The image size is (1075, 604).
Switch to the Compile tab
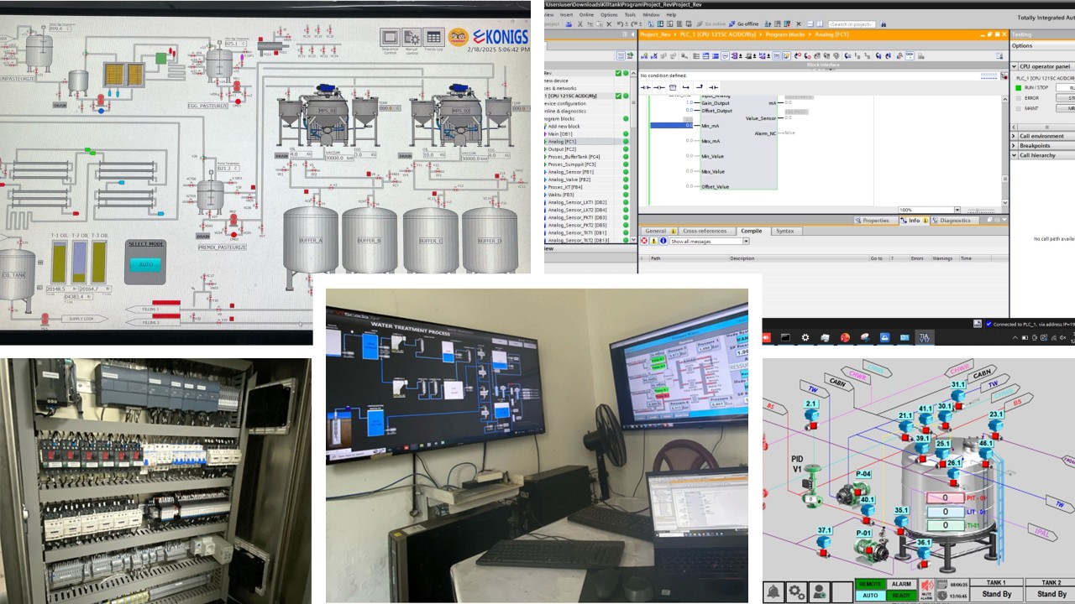751,231
